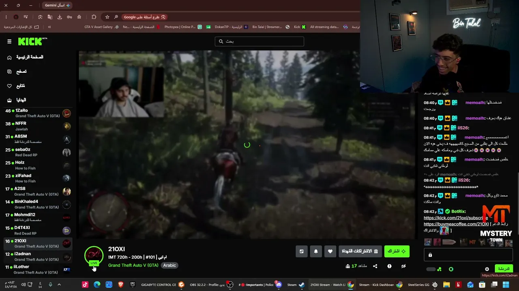Open Holz How to Fish channel

click(x=39, y=165)
